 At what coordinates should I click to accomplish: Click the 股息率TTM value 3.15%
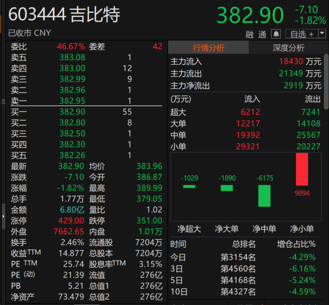(x=151, y=264)
